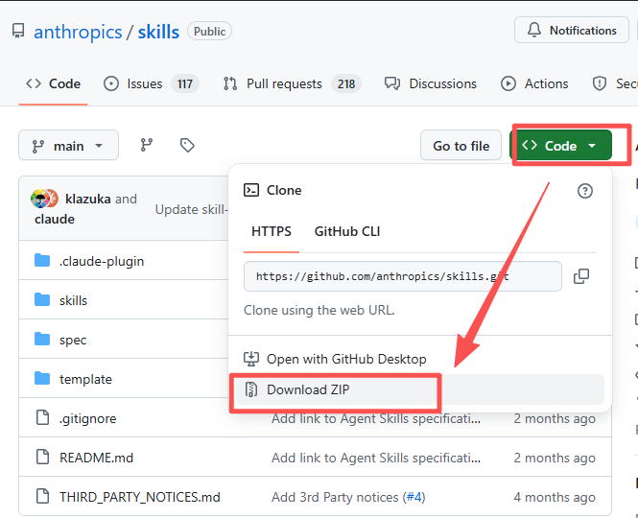Expand the main branch dropdown
The height and width of the screenshot is (518, 638).
pos(68,145)
